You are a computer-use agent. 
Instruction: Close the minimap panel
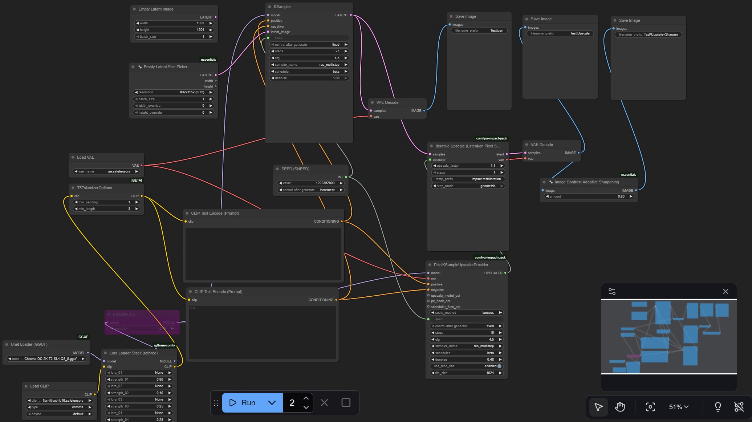725,292
